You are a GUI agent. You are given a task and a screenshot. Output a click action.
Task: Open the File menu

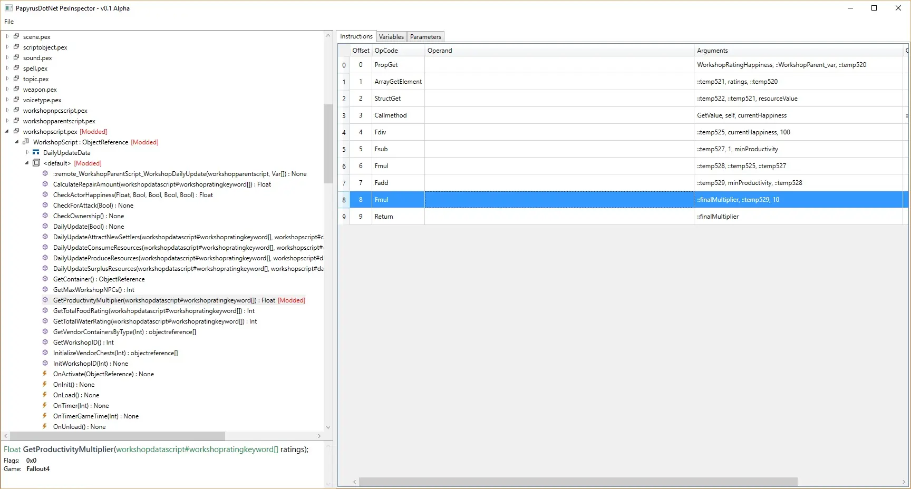coord(8,22)
